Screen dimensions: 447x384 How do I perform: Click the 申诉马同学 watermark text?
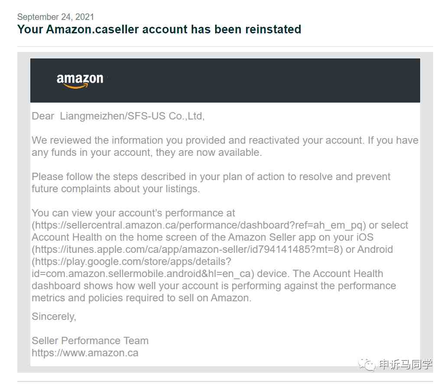(405, 365)
